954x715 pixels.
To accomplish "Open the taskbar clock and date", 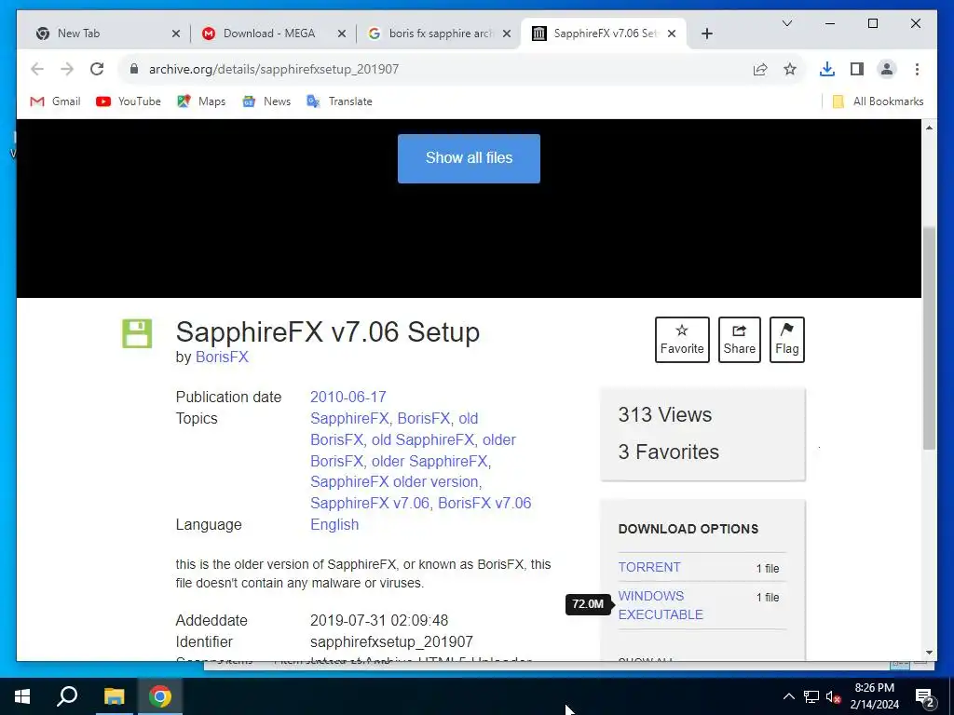I will coord(874,696).
